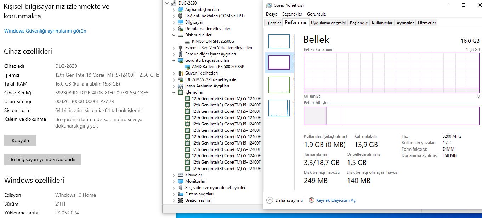Click the Ağ bağdaştırıcıları network adapter icon
The image size is (482, 218).
[181, 10]
